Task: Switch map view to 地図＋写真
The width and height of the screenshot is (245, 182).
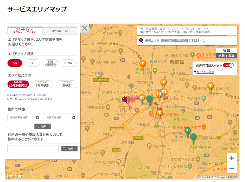Action: [226, 56]
